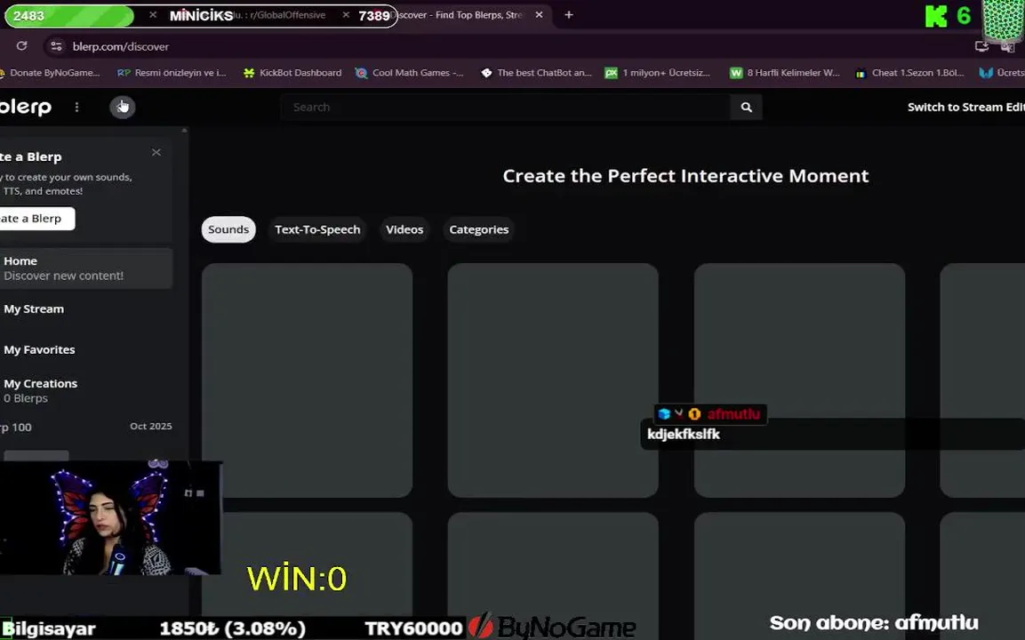Switch to Stream Editor
This screenshot has width=1025, height=640.
965,107
